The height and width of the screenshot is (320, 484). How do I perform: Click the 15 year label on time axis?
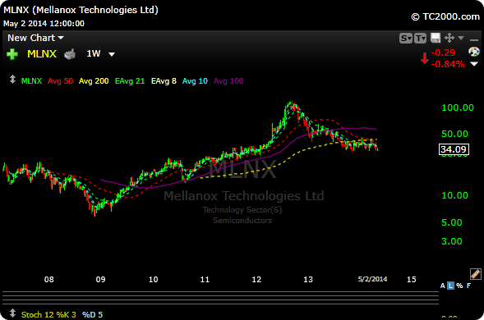(x=411, y=280)
